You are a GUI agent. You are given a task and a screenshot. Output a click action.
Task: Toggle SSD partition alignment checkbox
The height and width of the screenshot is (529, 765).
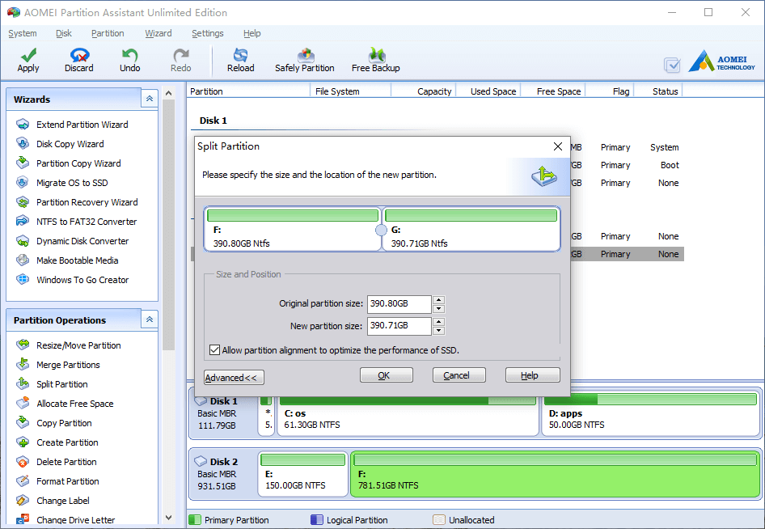214,350
